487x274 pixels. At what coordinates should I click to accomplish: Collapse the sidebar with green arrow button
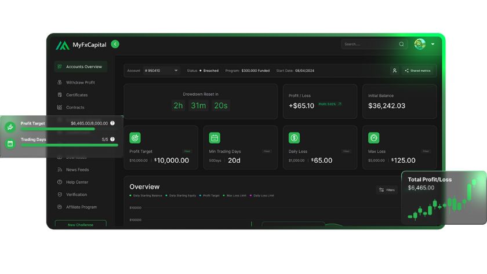tap(115, 45)
